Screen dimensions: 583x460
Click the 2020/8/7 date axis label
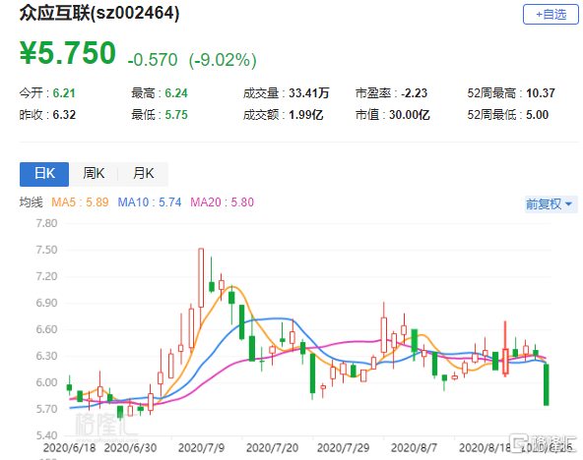tap(414, 448)
